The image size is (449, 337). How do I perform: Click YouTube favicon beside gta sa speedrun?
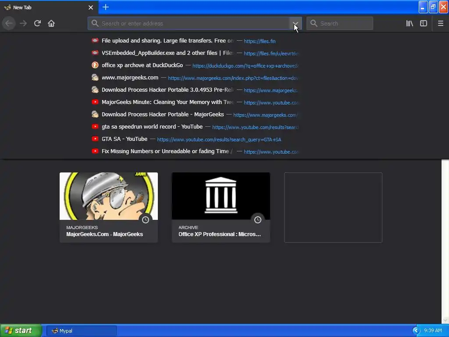95,127
